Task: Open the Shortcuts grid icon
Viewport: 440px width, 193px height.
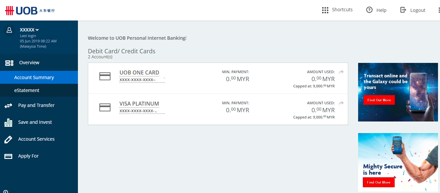Action: (325, 10)
